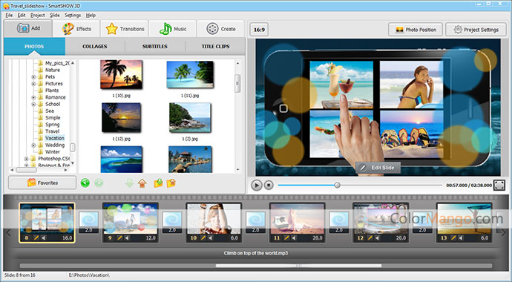
Task: Click the add photo to slideshow folder icon
Action: pos(158,183)
